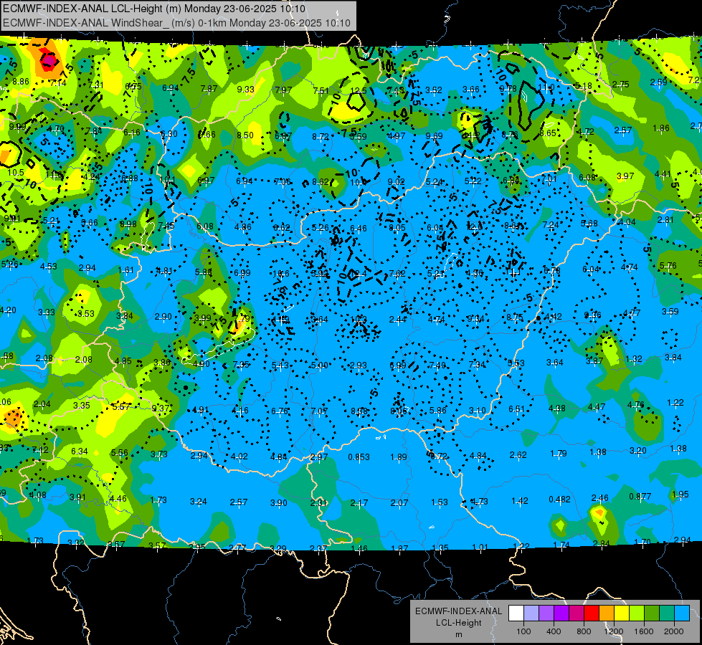The image size is (702, 645).
Task: Select the purple legend swatch above 400
Action: pos(546,613)
